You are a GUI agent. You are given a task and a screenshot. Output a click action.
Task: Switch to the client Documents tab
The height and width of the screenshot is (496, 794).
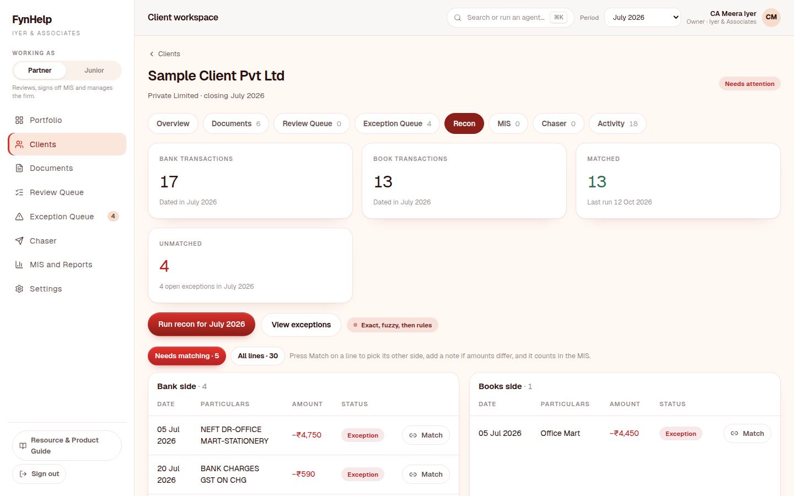pyautogui.click(x=236, y=123)
